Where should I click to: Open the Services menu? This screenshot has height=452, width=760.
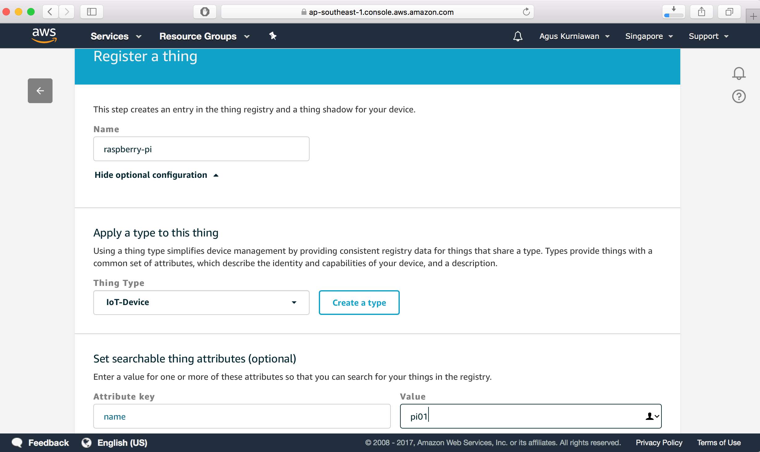click(x=116, y=36)
